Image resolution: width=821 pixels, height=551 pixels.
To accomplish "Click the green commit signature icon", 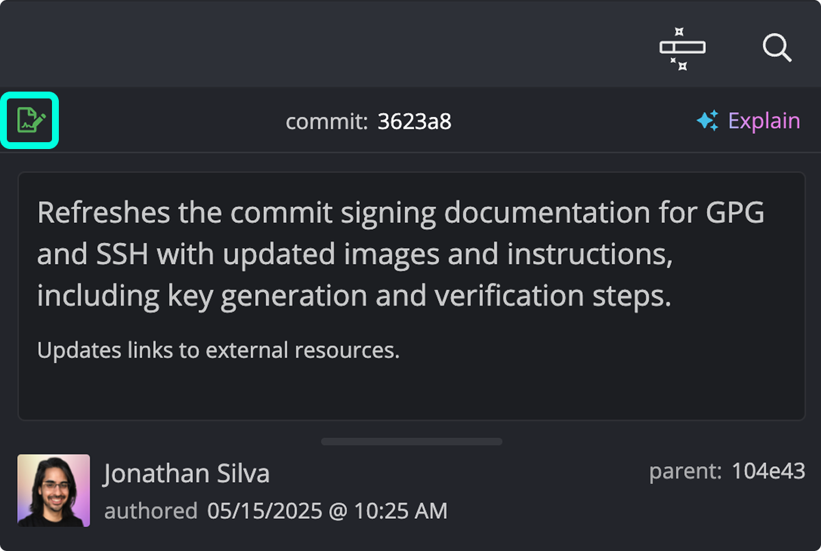I will [29, 120].
